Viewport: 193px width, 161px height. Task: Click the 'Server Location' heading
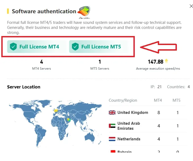click(x=24, y=87)
